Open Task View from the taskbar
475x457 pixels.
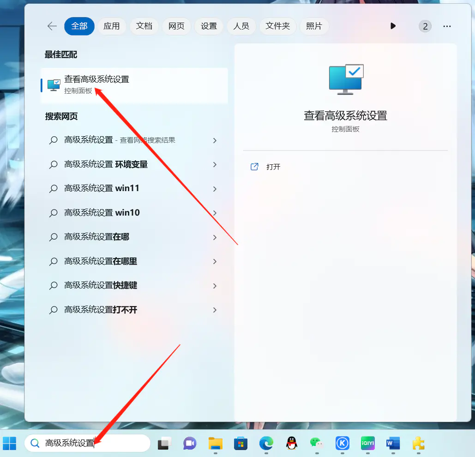coord(164,444)
